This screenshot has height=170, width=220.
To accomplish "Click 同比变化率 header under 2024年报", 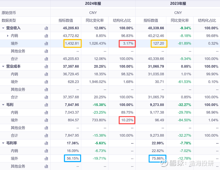I will pos(94,20).
